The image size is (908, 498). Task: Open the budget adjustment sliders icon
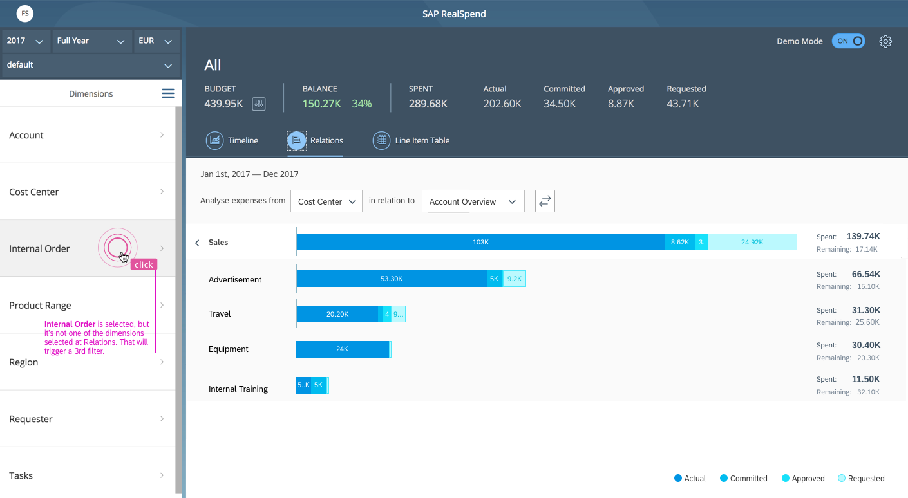point(259,104)
